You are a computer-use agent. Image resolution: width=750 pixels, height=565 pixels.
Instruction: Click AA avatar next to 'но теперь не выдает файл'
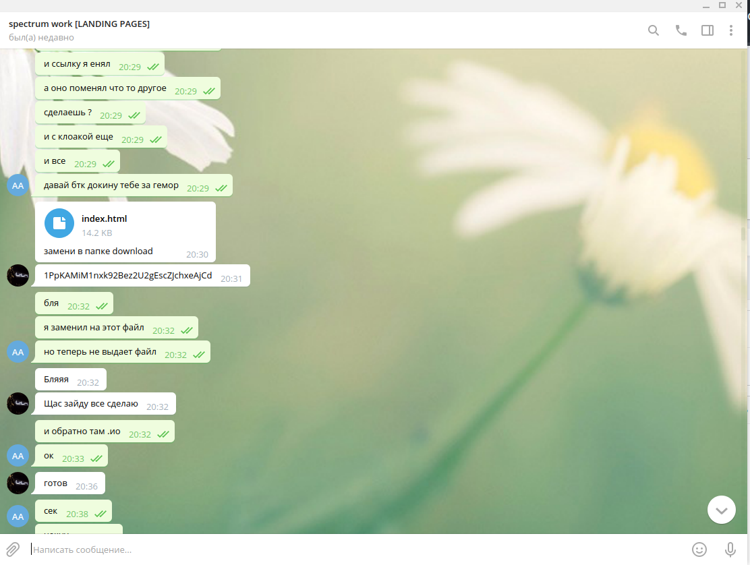click(x=18, y=352)
